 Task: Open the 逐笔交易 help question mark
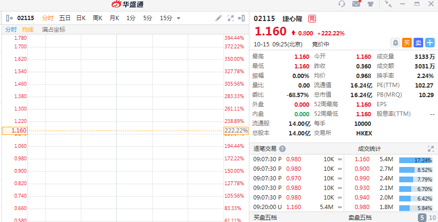pyautogui.click(x=282, y=149)
